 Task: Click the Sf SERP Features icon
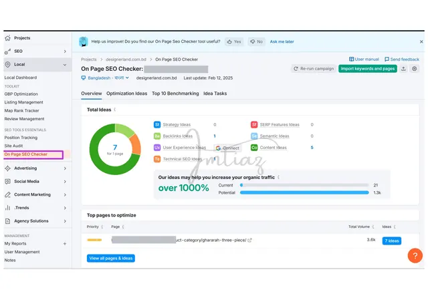[254, 125]
